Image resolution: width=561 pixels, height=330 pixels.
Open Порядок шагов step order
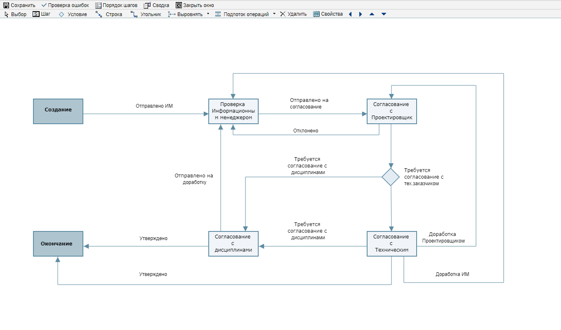[116, 5]
